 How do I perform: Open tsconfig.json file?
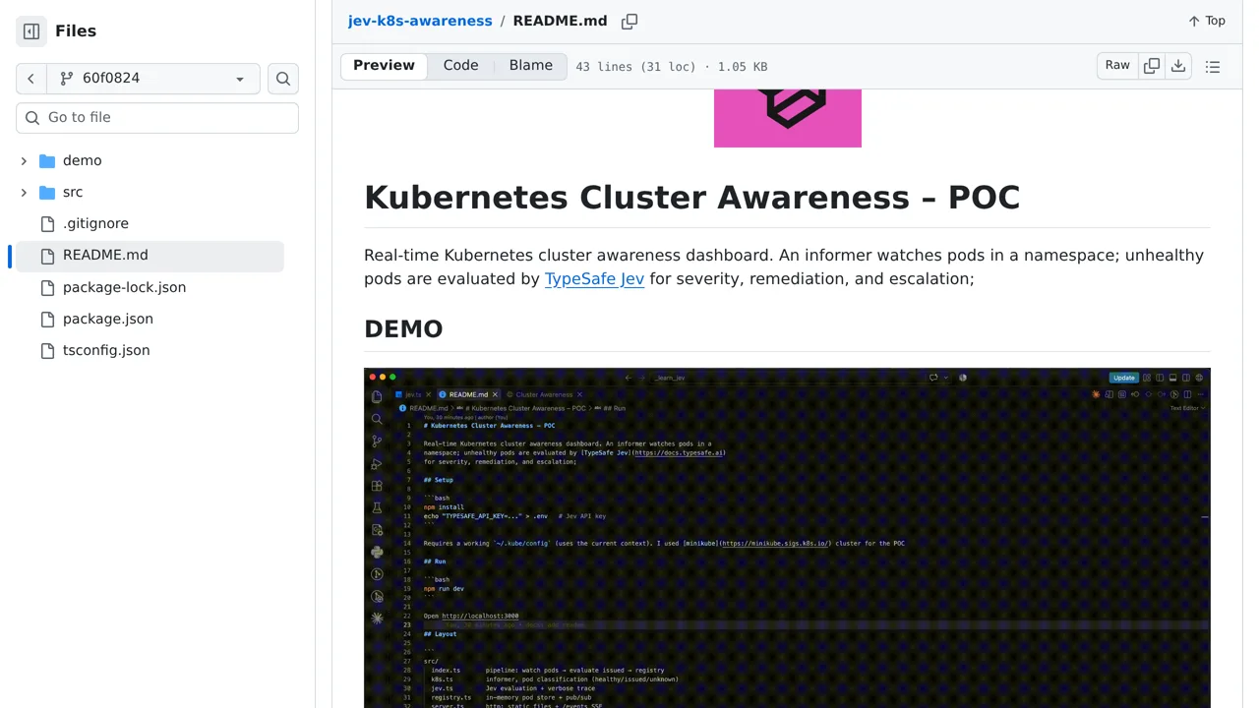[106, 350]
